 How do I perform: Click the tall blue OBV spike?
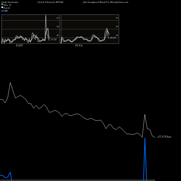145,159
